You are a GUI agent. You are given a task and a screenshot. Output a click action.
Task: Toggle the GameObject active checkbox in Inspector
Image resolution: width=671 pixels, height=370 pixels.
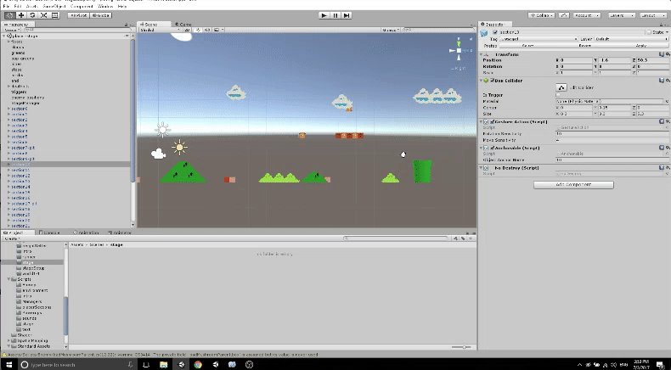(x=495, y=32)
